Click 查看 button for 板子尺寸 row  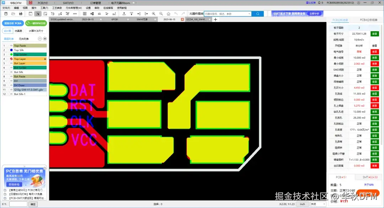click(x=374, y=33)
